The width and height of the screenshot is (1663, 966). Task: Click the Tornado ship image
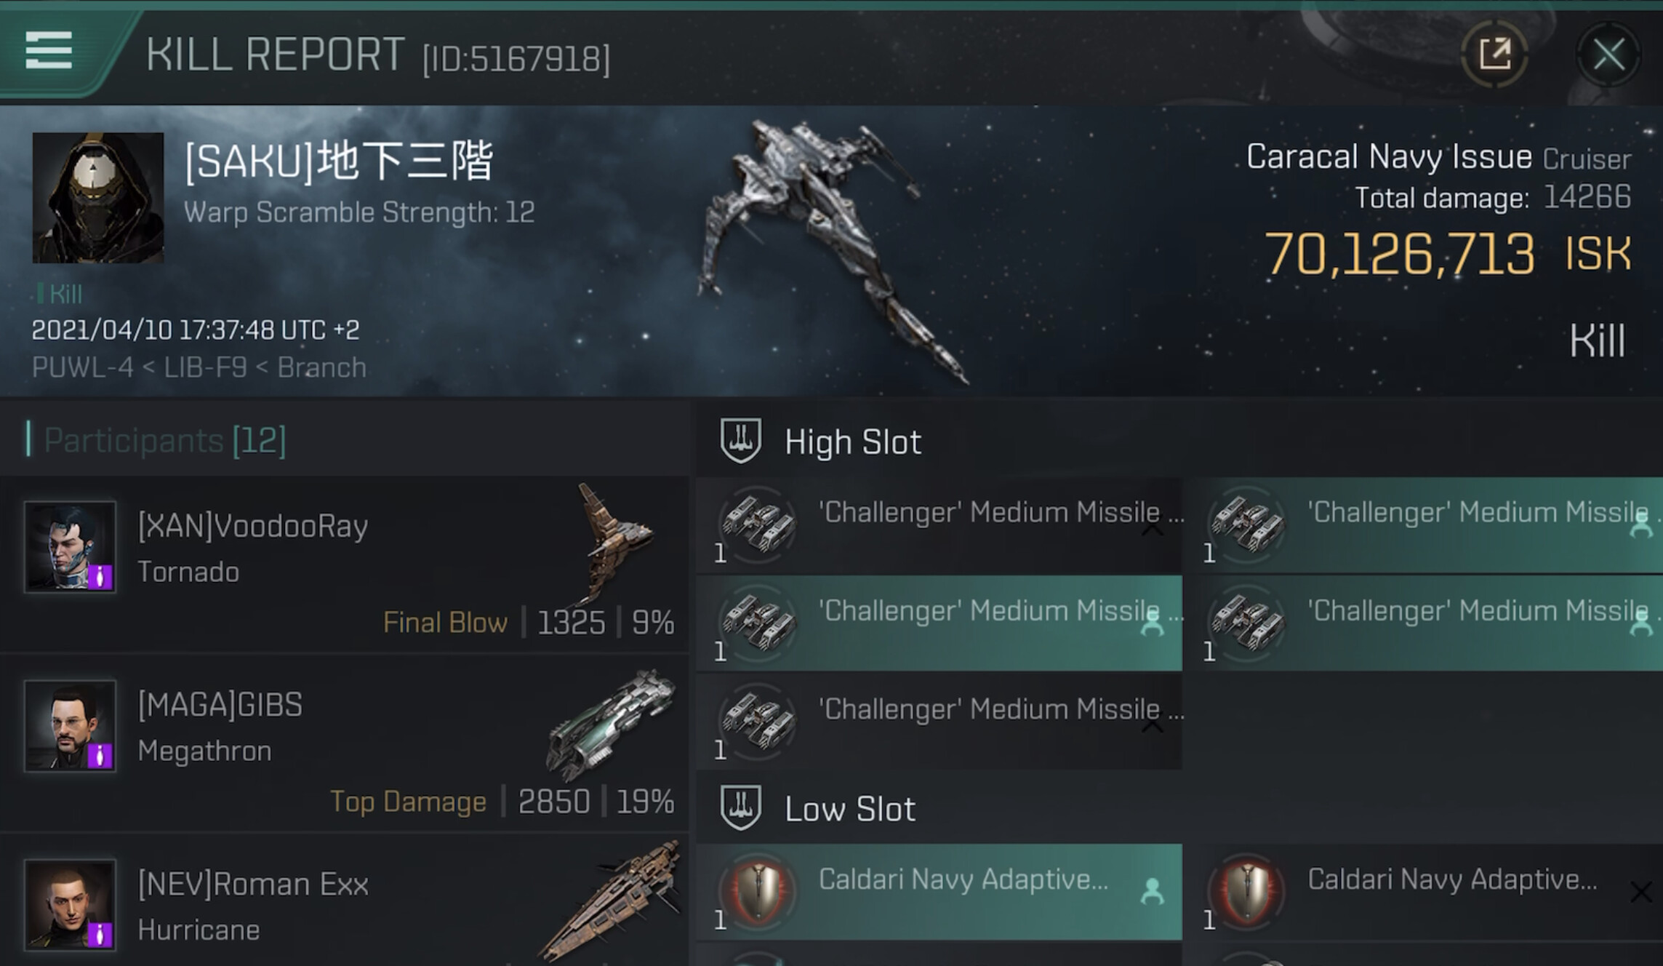pyautogui.click(x=614, y=542)
